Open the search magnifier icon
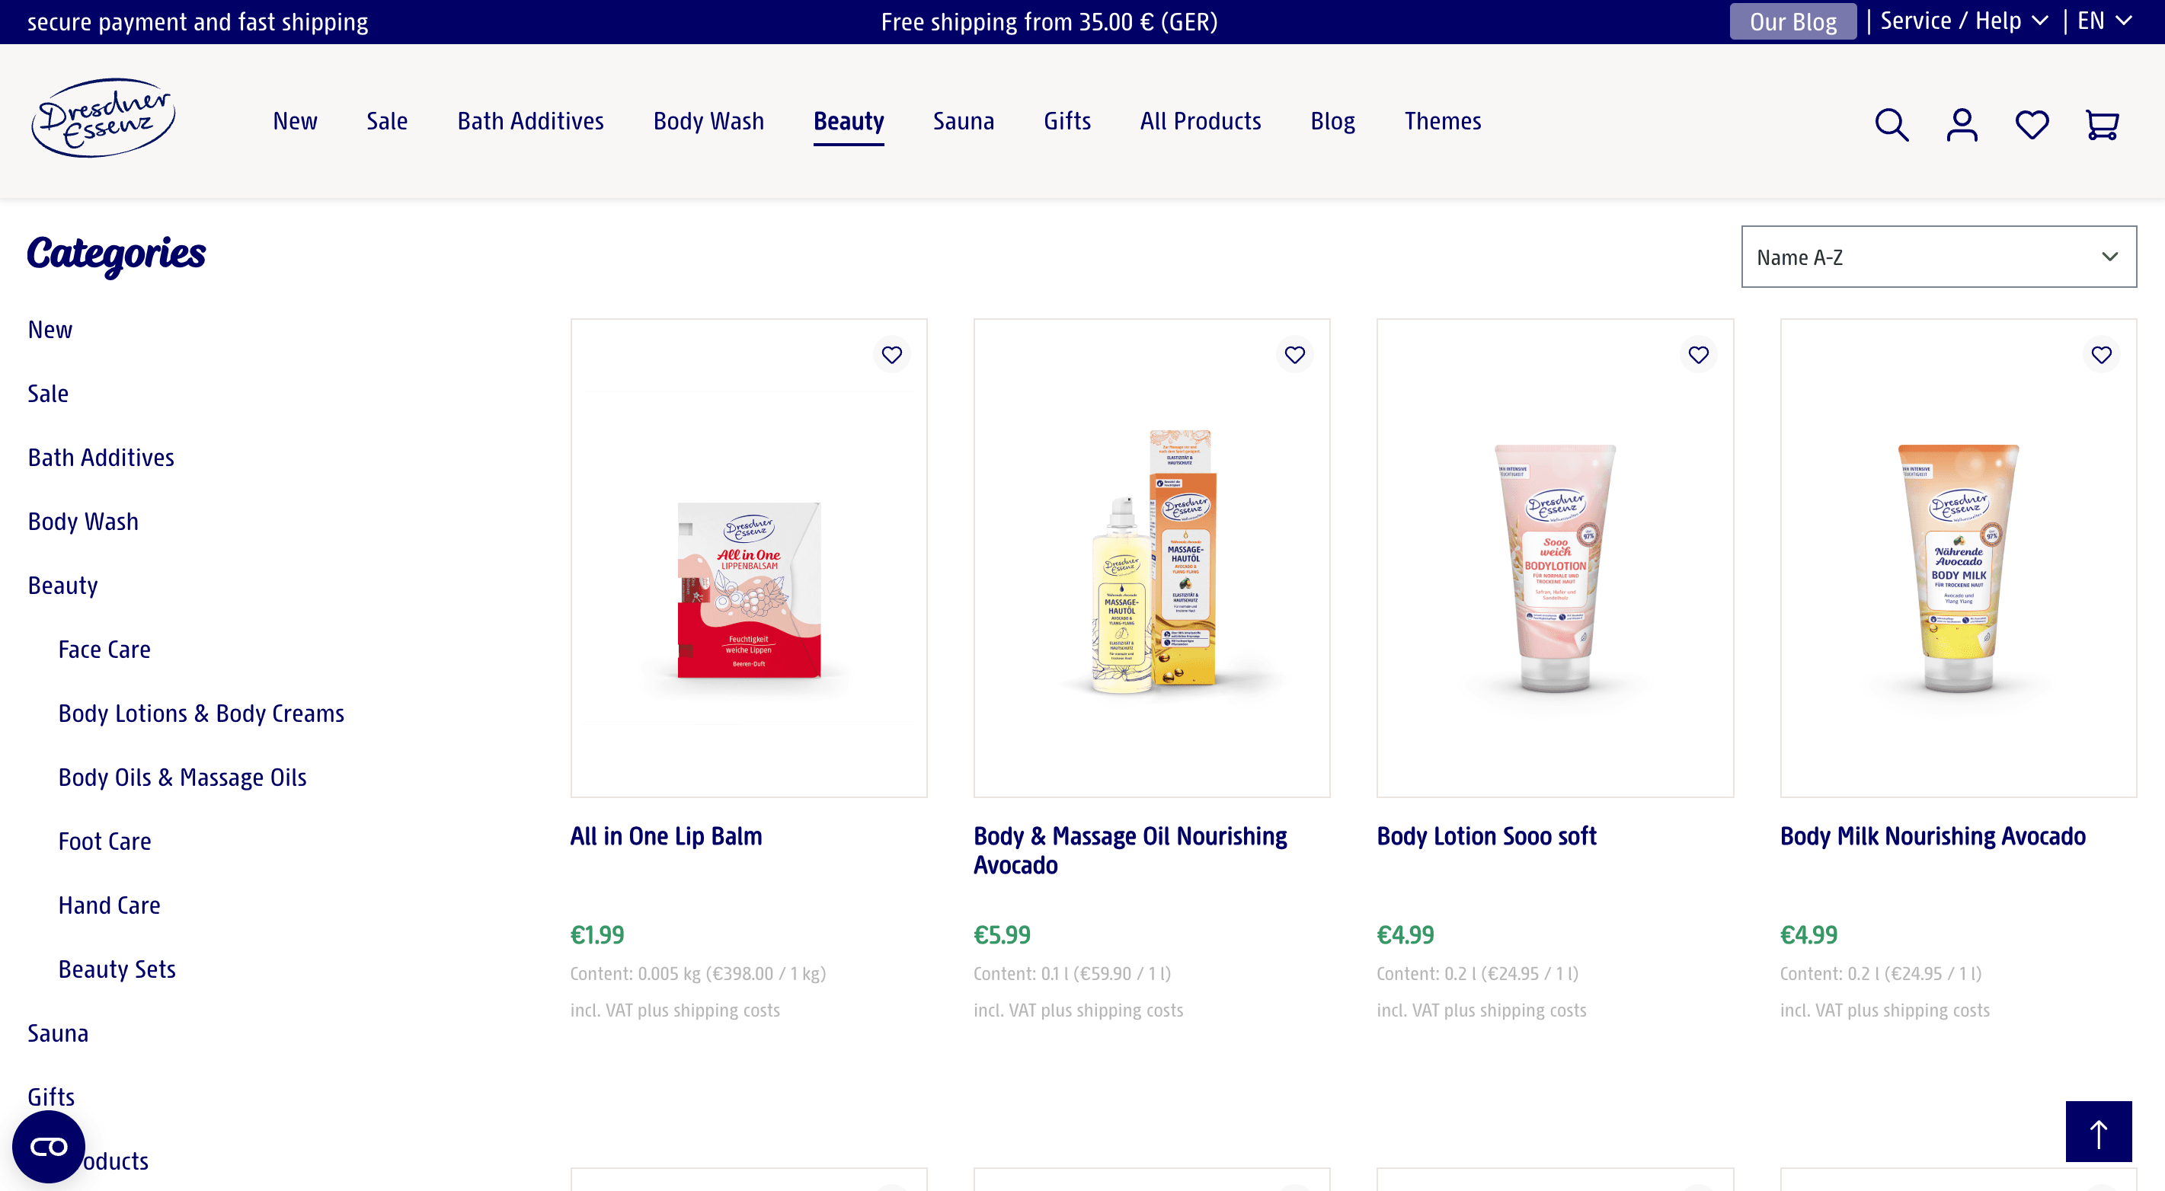The image size is (2165, 1191). (x=1891, y=124)
